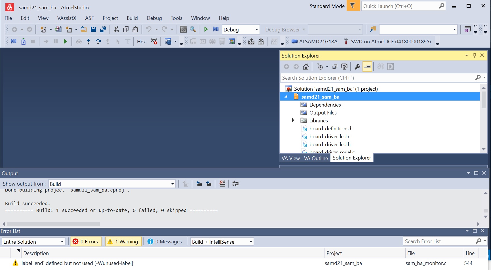This screenshot has width=491, height=270.
Task: Open the VAssistX menu
Action: pyautogui.click(x=67, y=18)
